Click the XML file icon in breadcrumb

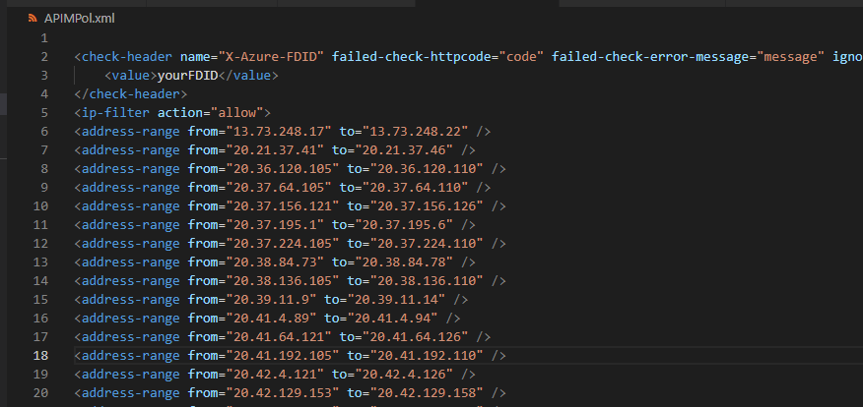pyautogui.click(x=31, y=18)
